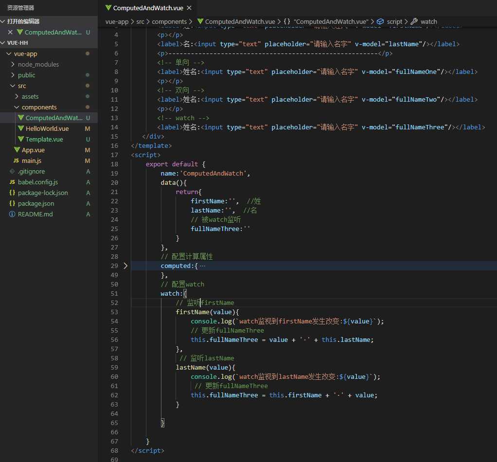Expand the assets folder
The height and width of the screenshot is (462, 497).
pyautogui.click(x=17, y=96)
